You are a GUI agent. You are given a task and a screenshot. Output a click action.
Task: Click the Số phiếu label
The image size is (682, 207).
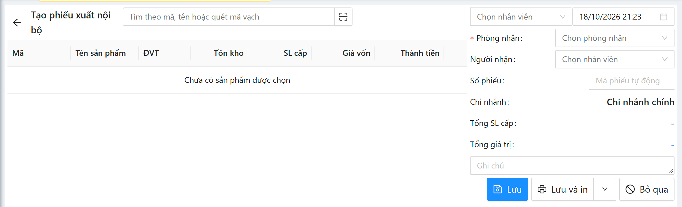[x=487, y=80]
